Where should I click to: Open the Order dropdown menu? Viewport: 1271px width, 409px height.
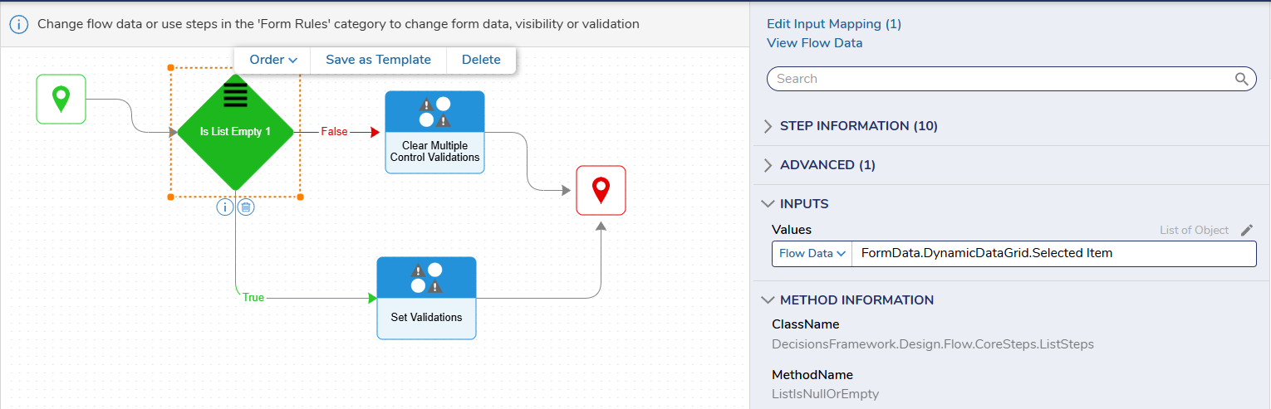pos(273,60)
